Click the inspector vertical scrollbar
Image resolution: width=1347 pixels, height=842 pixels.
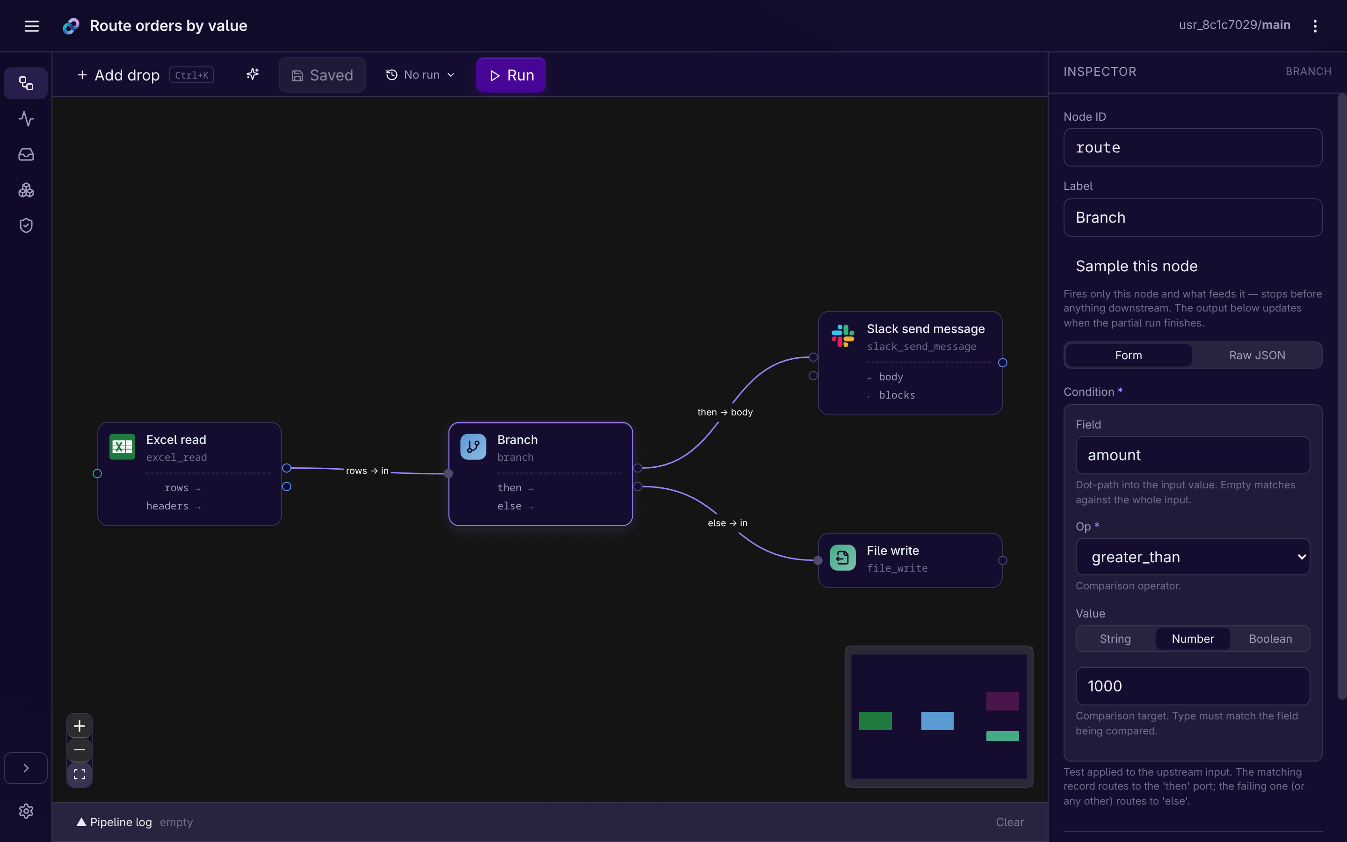(x=1342, y=397)
